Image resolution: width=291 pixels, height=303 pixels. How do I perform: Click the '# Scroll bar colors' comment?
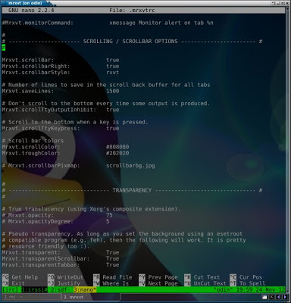[x=33, y=141]
